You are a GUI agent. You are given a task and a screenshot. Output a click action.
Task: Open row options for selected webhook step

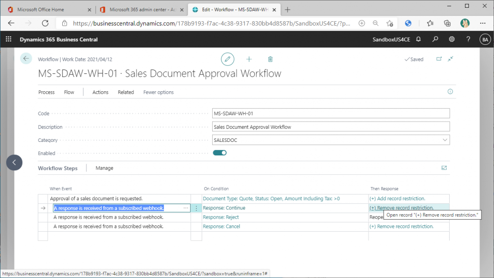[196, 208]
